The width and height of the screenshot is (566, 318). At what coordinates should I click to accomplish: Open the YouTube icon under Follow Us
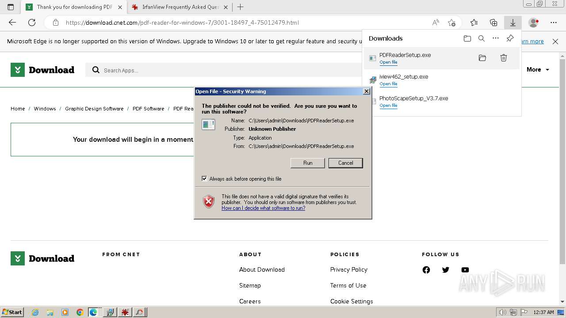click(x=465, y=270)
